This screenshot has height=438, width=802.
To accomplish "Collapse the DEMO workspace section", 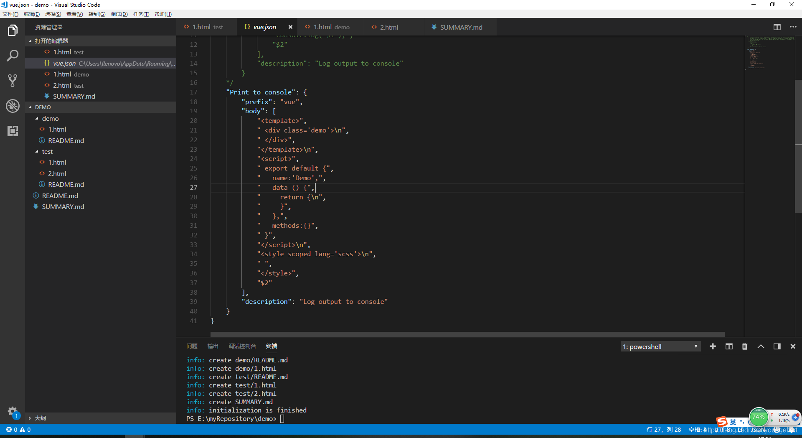I will pyautogui.click(x=101, y=107).
